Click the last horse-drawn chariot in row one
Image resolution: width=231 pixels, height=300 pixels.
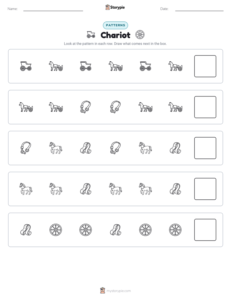point(175,66)
